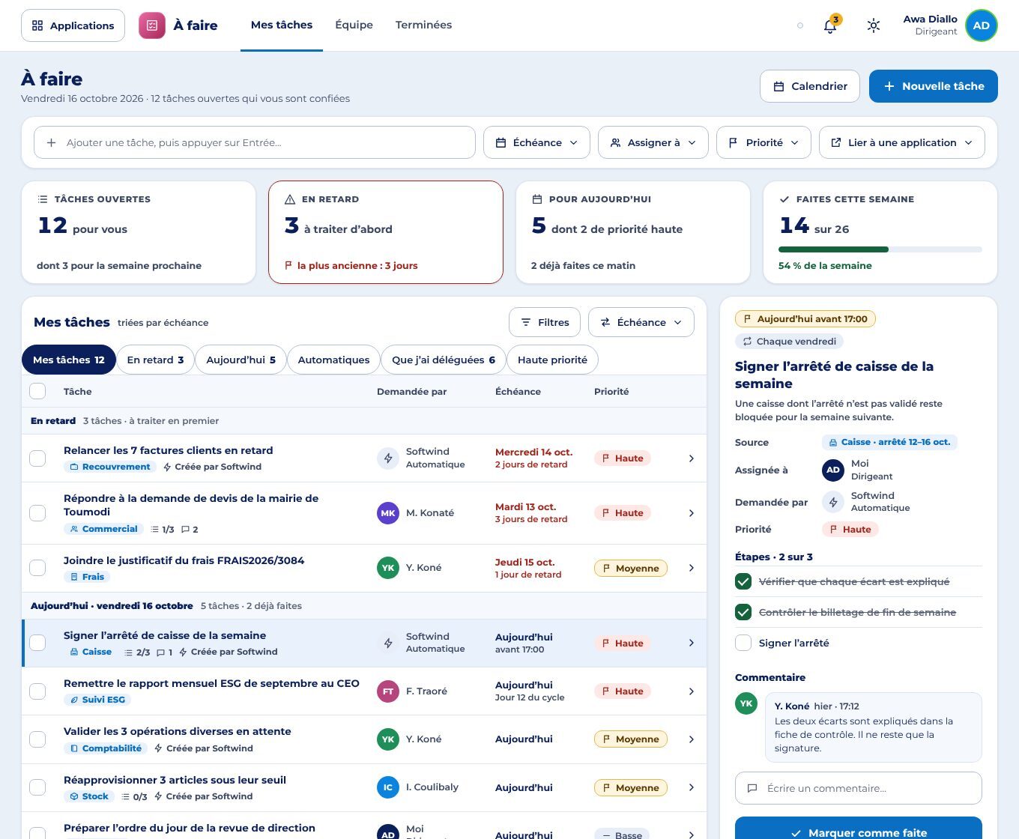The width and height of the screenshot is (1019, 839).
Task: Click the AD avatar next to Assignée à
Action: point(833,470)
